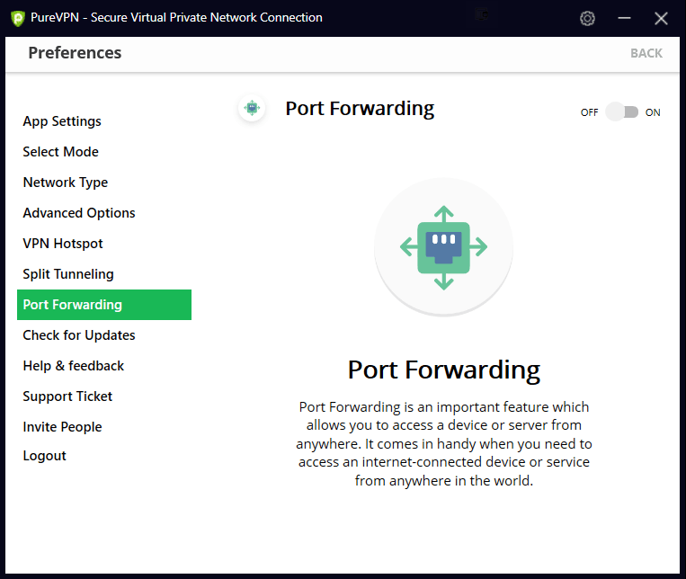This screenshot has height=579, width=686.
Task: Click the large Port Forwarding illustration
Action: point(443,247)
